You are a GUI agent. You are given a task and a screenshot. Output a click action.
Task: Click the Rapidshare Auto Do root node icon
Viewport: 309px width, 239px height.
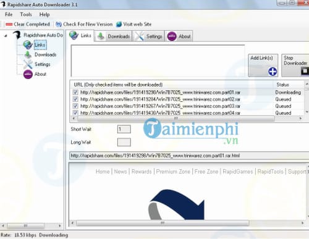click(x=17, y=35)
